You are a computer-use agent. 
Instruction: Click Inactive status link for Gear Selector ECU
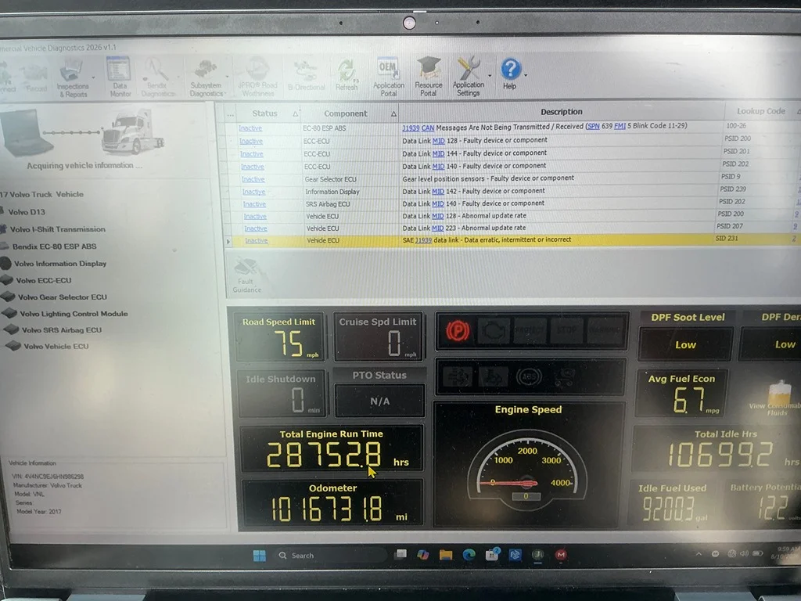[x=253, y=179]
